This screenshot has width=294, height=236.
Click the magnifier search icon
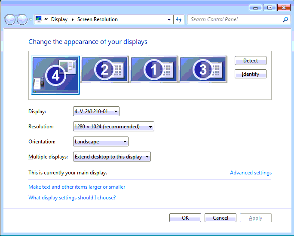point(285,19)
